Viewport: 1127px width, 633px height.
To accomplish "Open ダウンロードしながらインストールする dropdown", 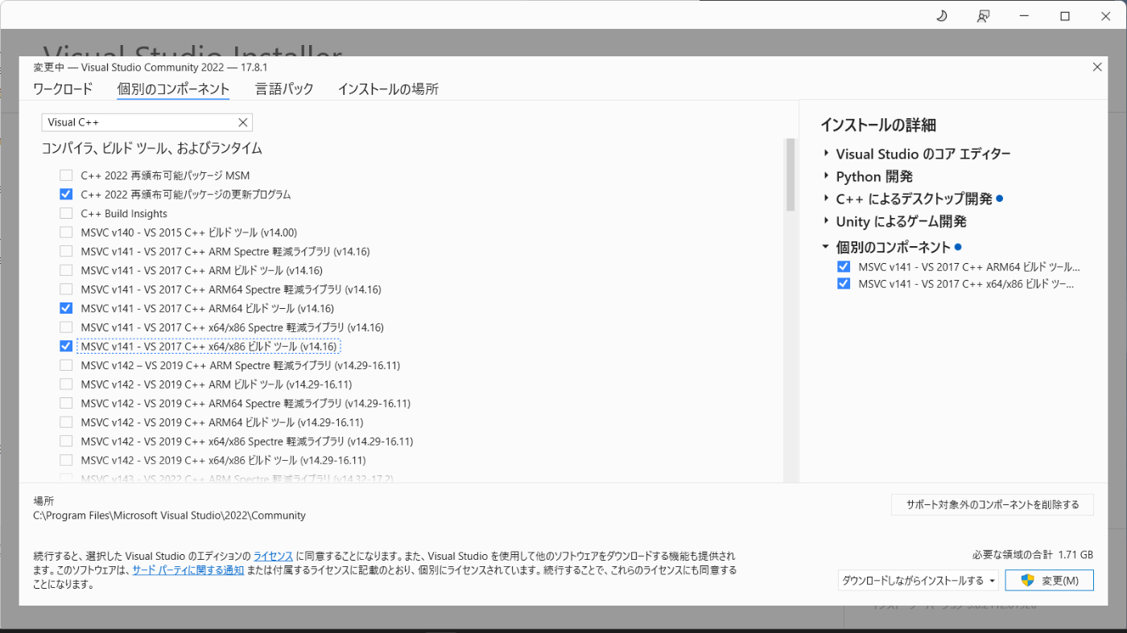I will click(919, 580).
